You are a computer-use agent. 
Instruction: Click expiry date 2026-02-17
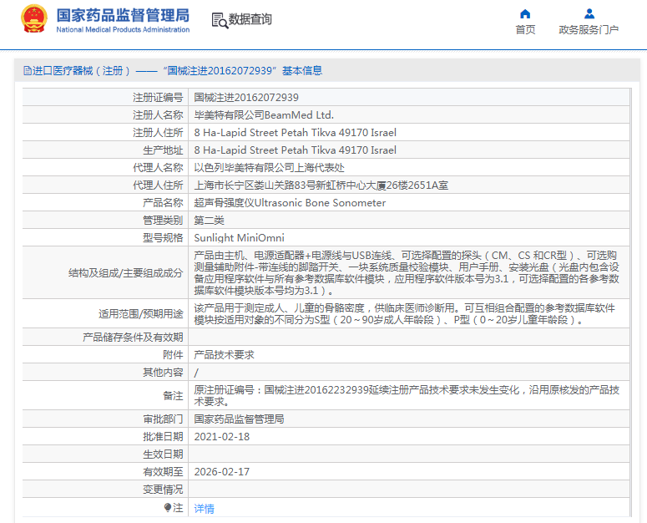[222, 472]
